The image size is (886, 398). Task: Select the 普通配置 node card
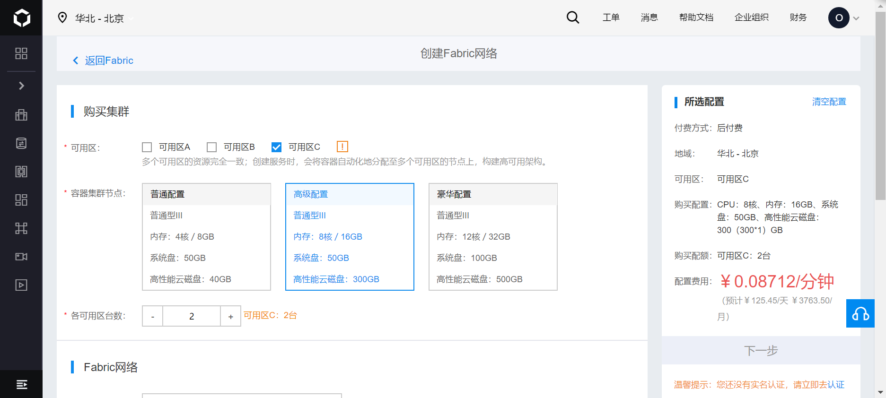pyautogui.click(x=206, y=237)
